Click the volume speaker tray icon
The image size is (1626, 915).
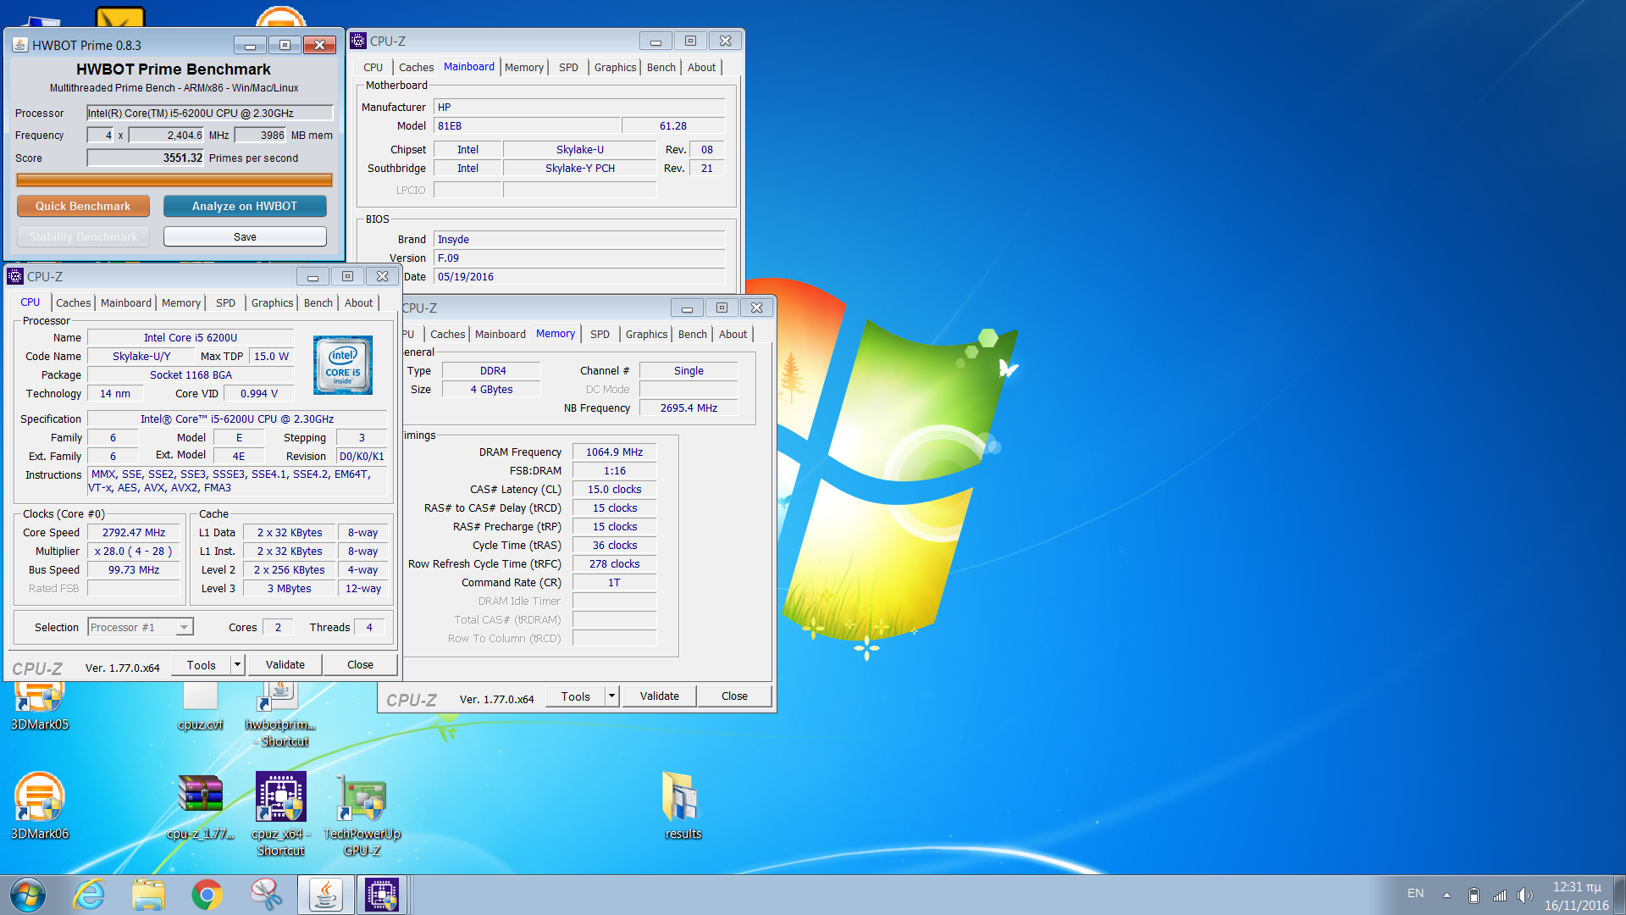(x=1524, y=896)
